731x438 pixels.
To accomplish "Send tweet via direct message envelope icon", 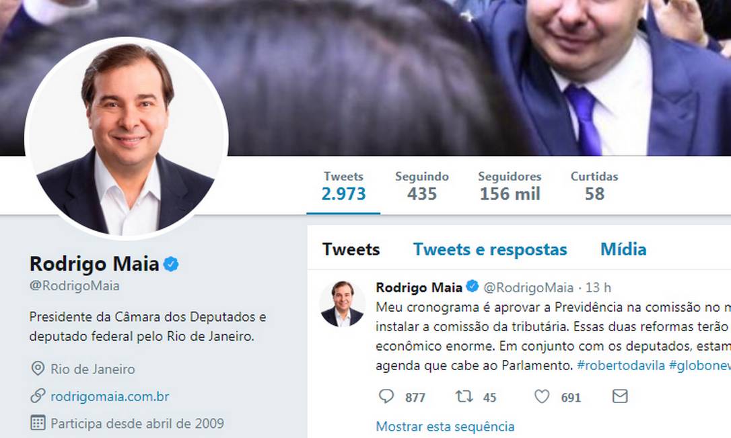I will pyautogui.click(x=619, y=396).
